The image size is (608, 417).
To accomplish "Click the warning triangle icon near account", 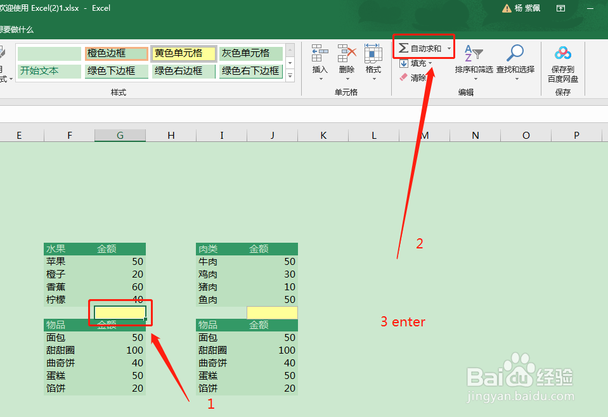I will 505,8.
